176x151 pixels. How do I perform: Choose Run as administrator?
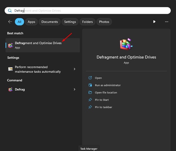tap(108, 85)
